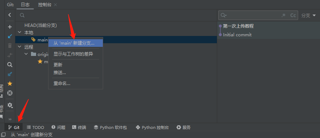Open the 结构 structure side panel
The image size is (320, 138).
[x=1, y=91]
